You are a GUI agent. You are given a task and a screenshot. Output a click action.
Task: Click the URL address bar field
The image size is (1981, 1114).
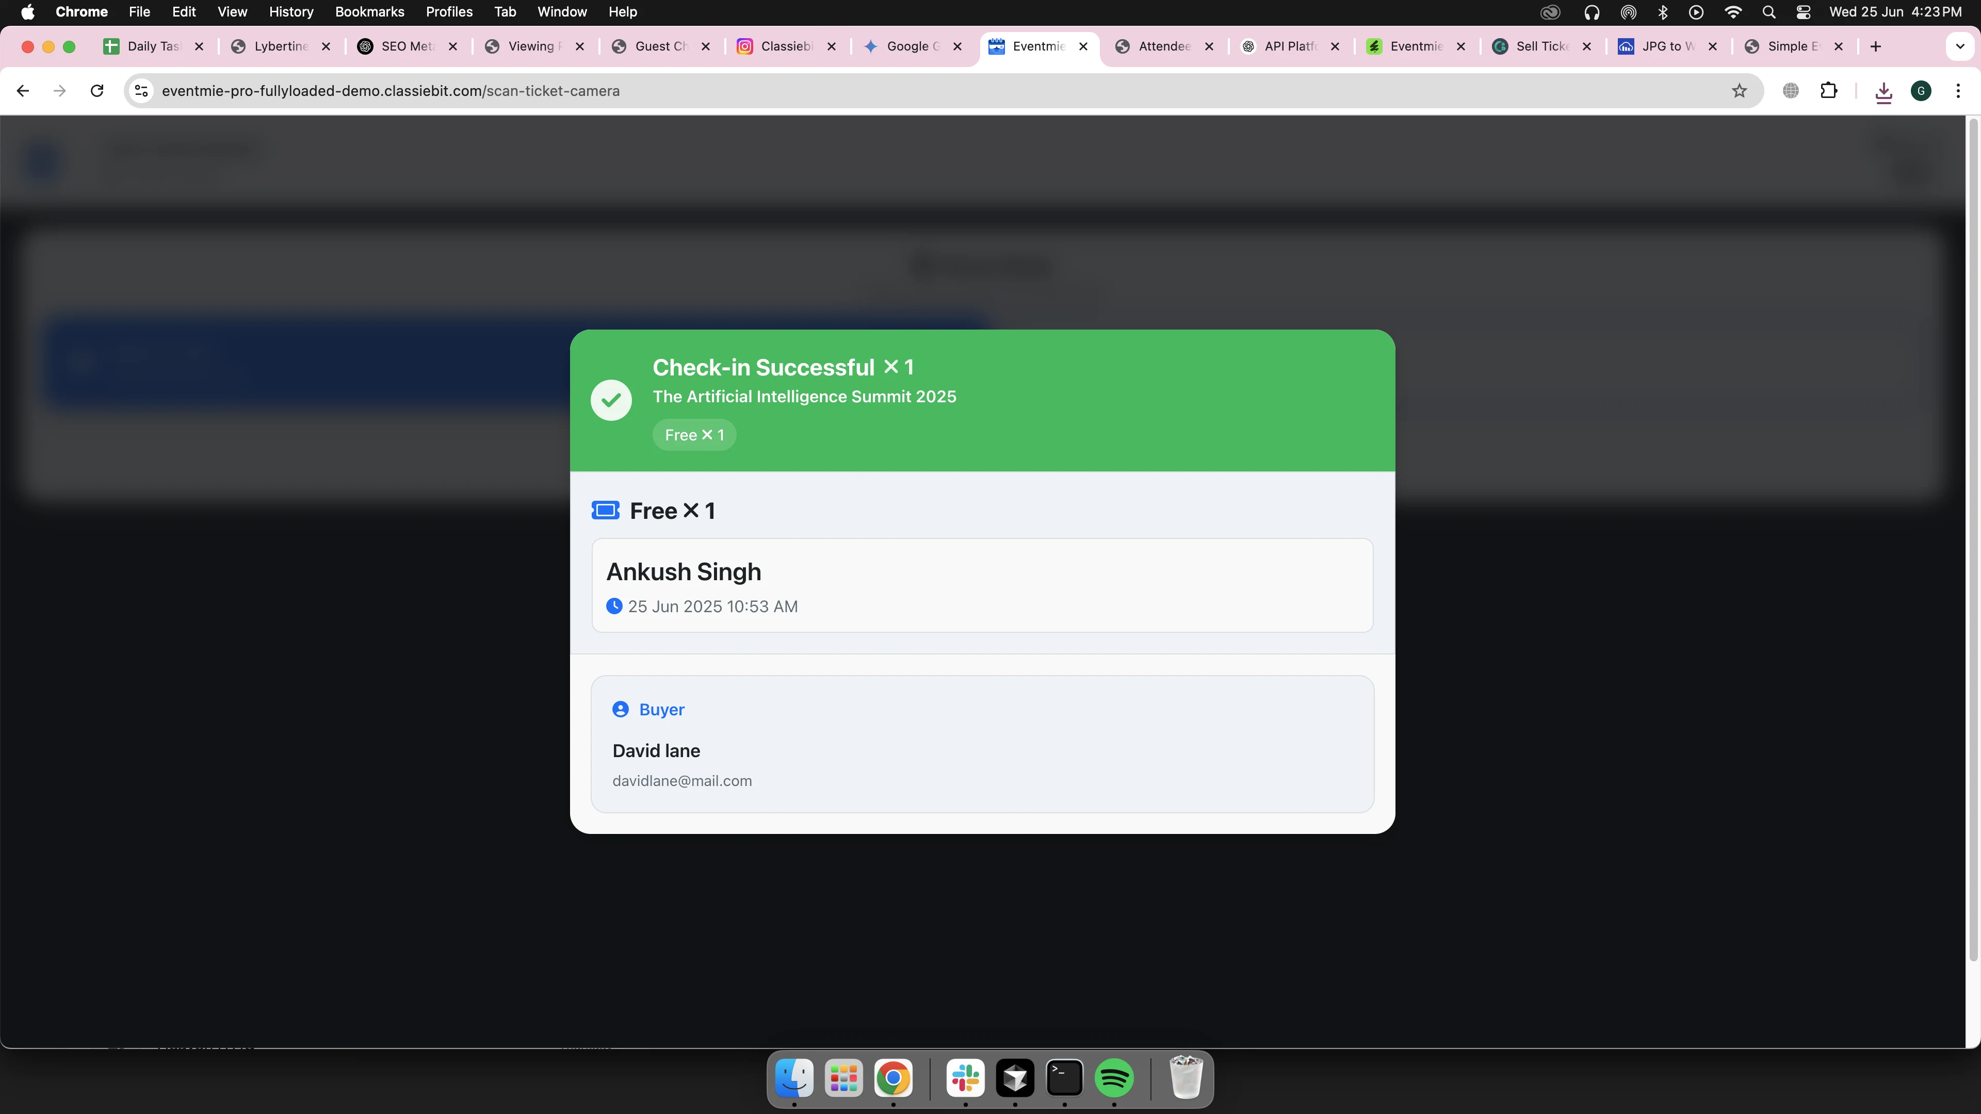point(923,91)
